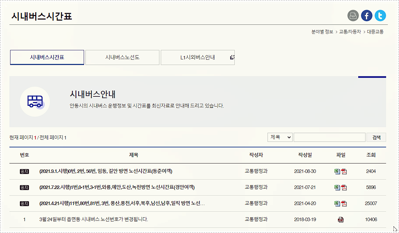399x233 pixels.
Task: Go to 대중교통 breadcrumb
Action: pyautogui.click(x=375, y=32)
